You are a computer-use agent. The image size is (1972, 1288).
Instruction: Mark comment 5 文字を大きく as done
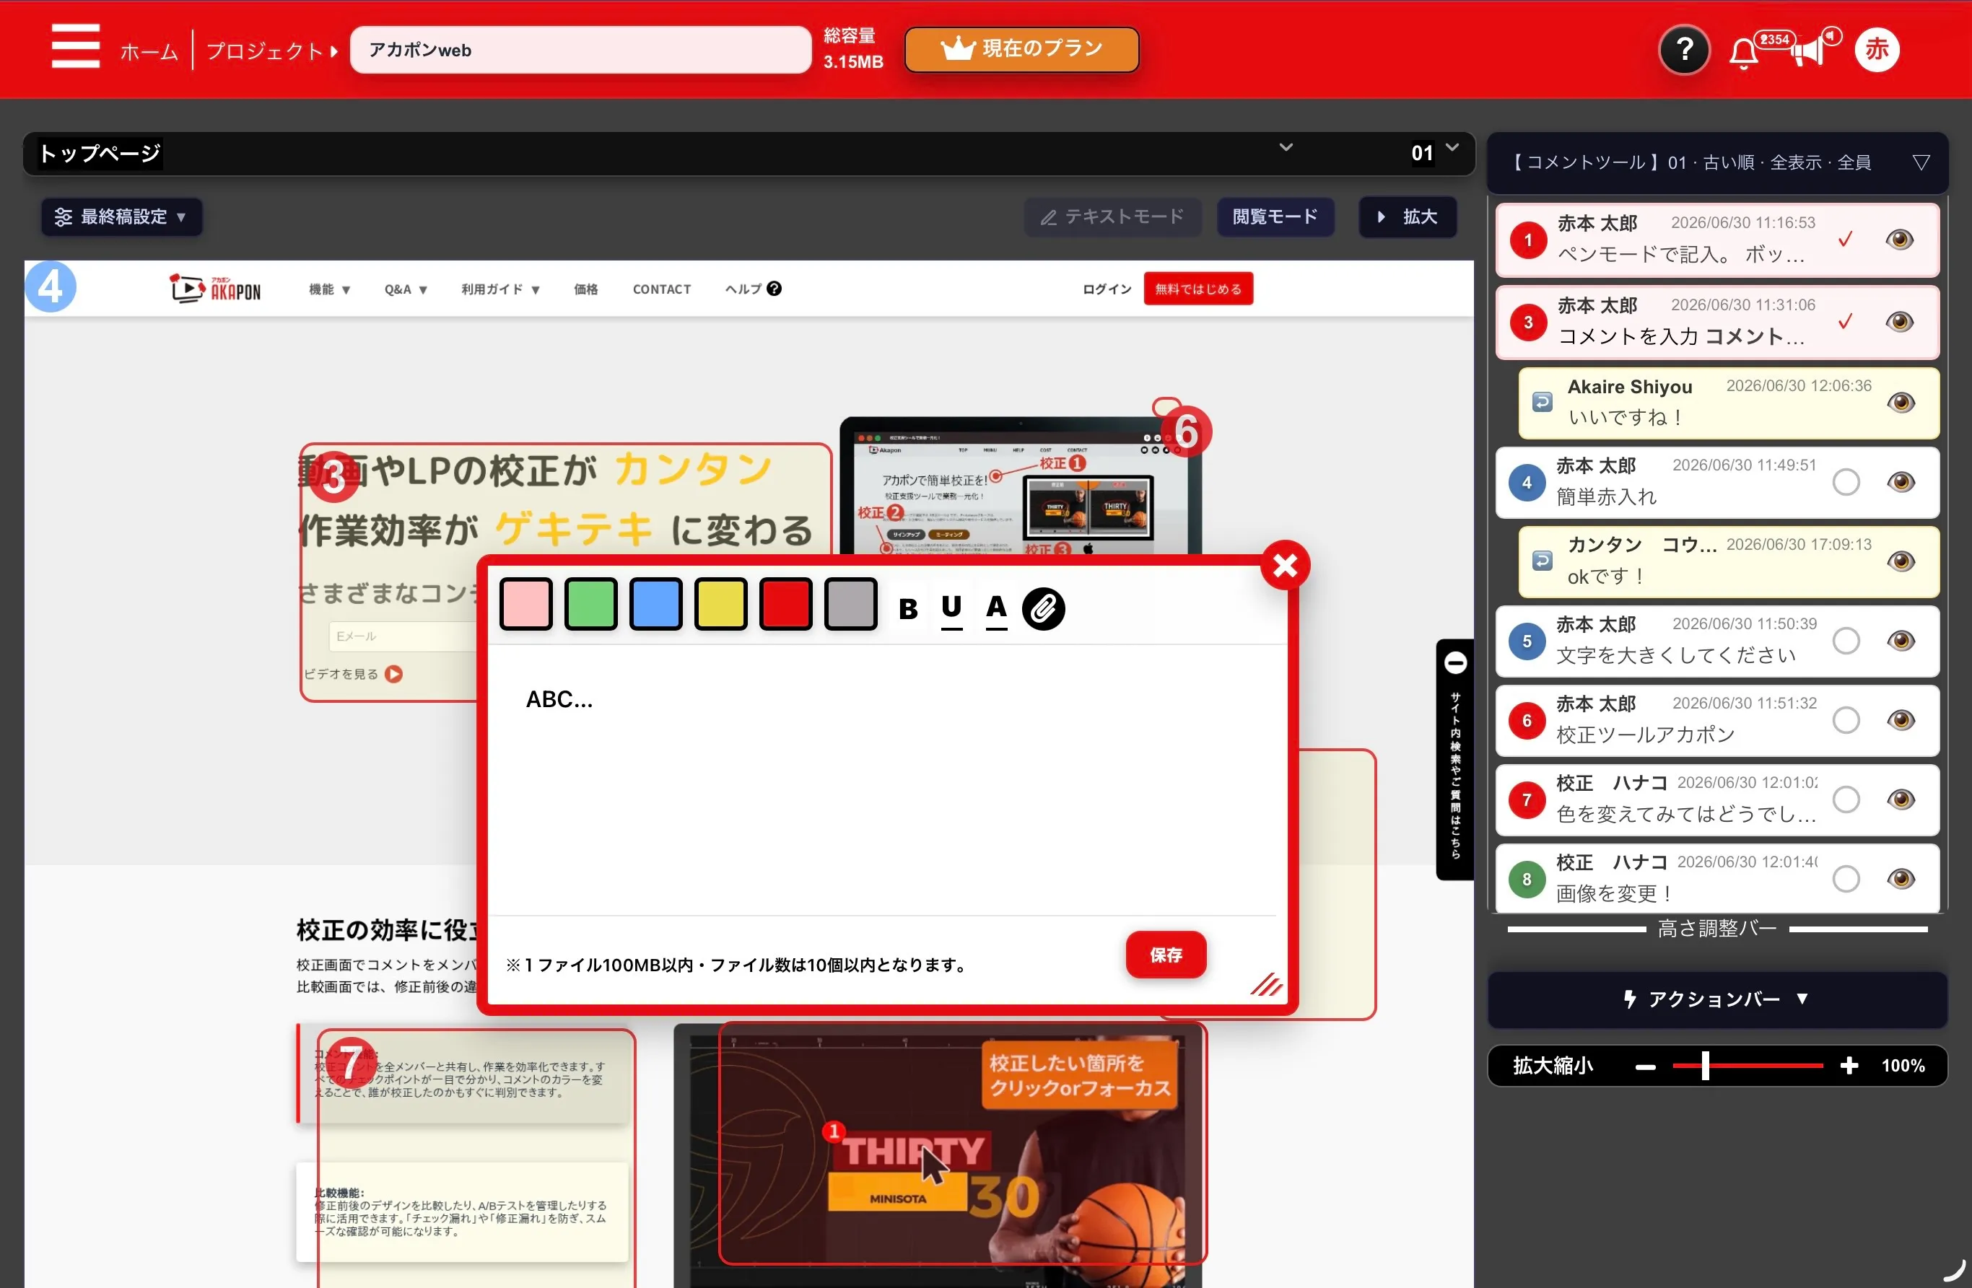click(x=1845, y=640)
